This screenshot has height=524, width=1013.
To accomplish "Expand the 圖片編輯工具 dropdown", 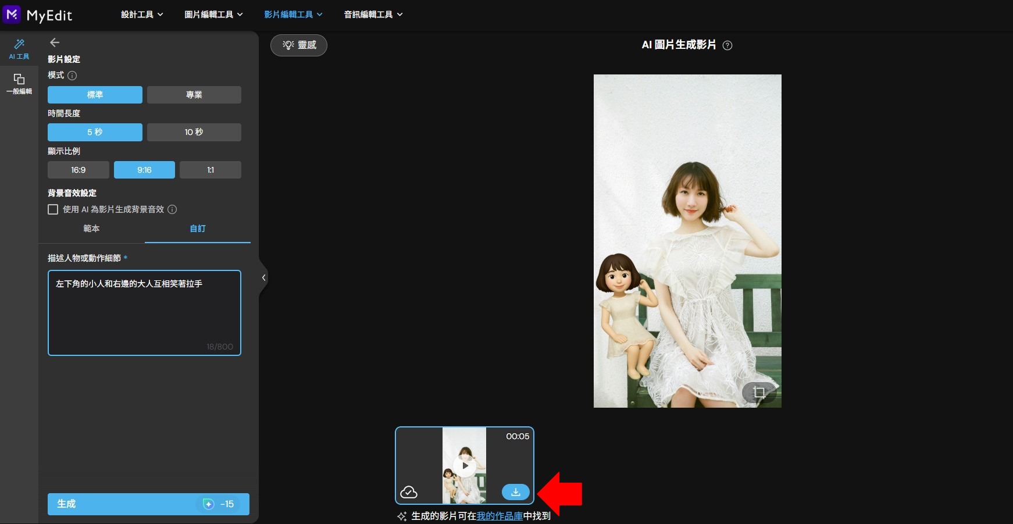I will 213,14.
